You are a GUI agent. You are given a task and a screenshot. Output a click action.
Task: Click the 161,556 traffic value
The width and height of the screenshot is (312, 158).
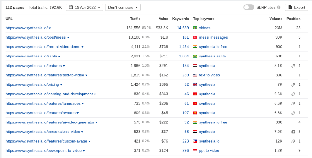click(133, 28)
